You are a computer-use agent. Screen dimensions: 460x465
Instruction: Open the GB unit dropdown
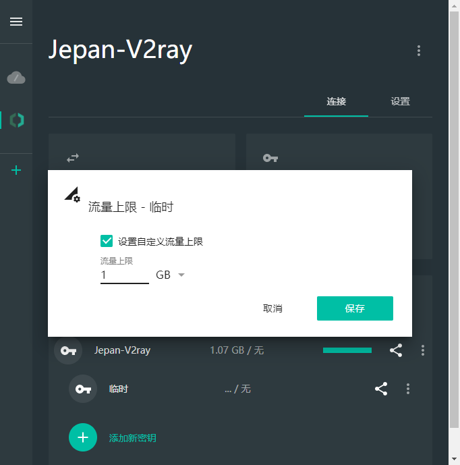(x=171, y=275)
